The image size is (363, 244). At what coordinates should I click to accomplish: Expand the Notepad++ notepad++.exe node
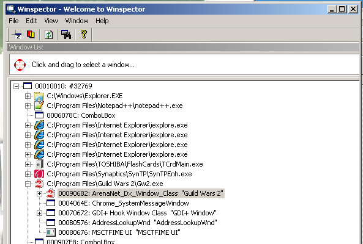click(28, 106)
